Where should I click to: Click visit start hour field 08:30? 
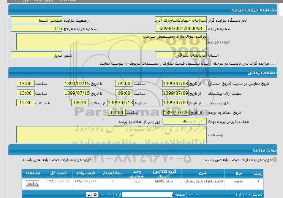point(80,103)
